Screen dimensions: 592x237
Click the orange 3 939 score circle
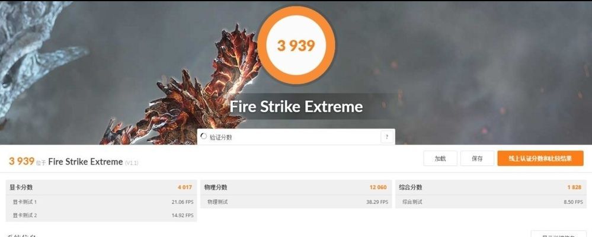coord(296,45)
